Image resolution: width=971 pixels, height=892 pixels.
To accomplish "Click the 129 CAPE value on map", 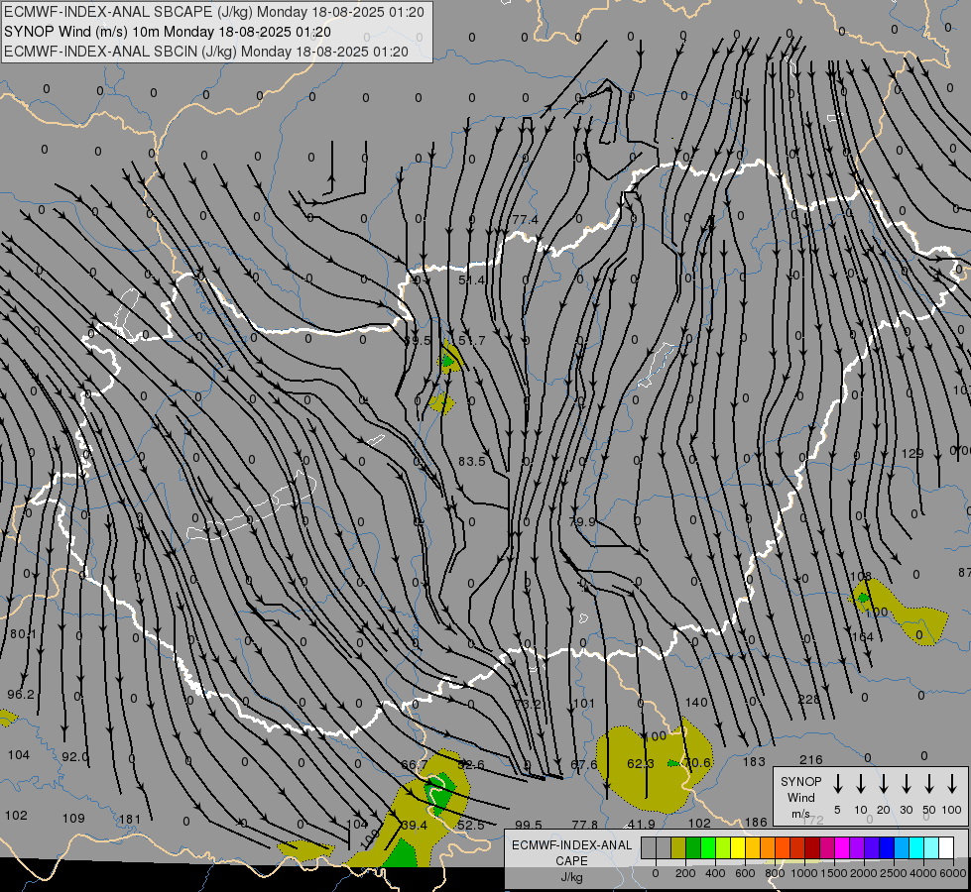I will point(912,454).
